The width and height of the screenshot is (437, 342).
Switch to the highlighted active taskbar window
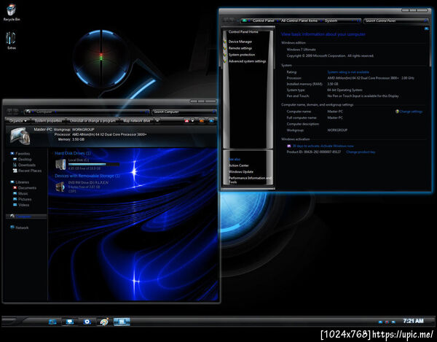(x=122, y=322)
